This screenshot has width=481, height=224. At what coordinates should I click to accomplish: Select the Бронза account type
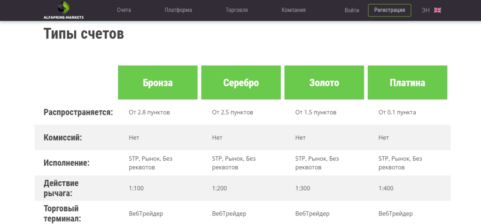(158, 83)
